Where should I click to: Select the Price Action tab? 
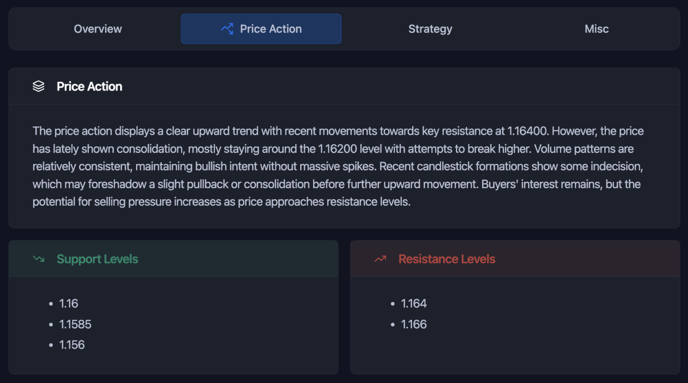[261, 29]
